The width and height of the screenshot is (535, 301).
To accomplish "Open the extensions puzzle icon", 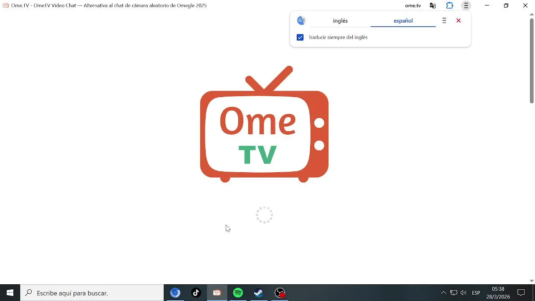I will tap(450, 6).
